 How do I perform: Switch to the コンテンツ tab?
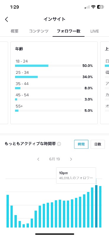pos(39,31)
